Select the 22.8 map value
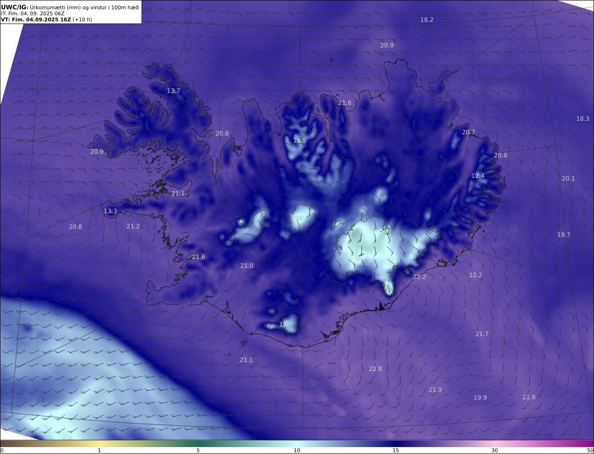 click(x=375, y=369)
